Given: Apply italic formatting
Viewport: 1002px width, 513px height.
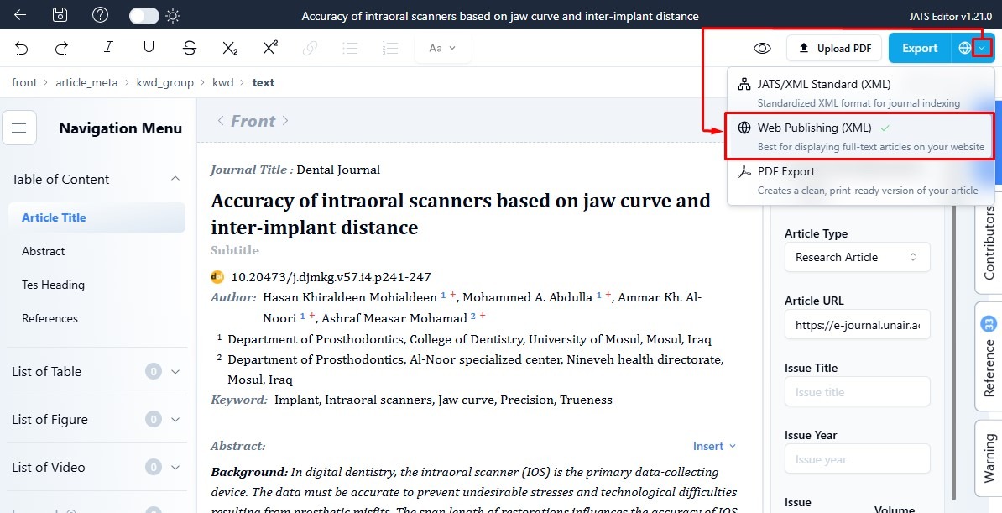Looking at the screenshot, I should (x=108, y=48).
